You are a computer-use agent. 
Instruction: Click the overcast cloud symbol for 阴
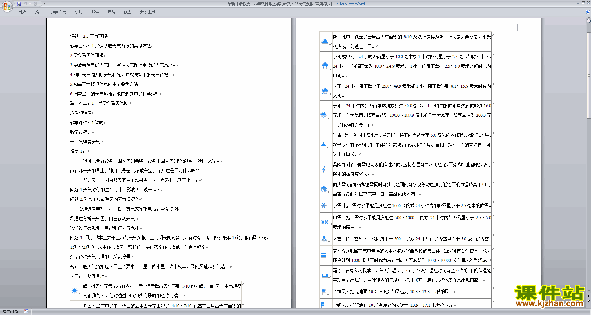tap(324, 41)
